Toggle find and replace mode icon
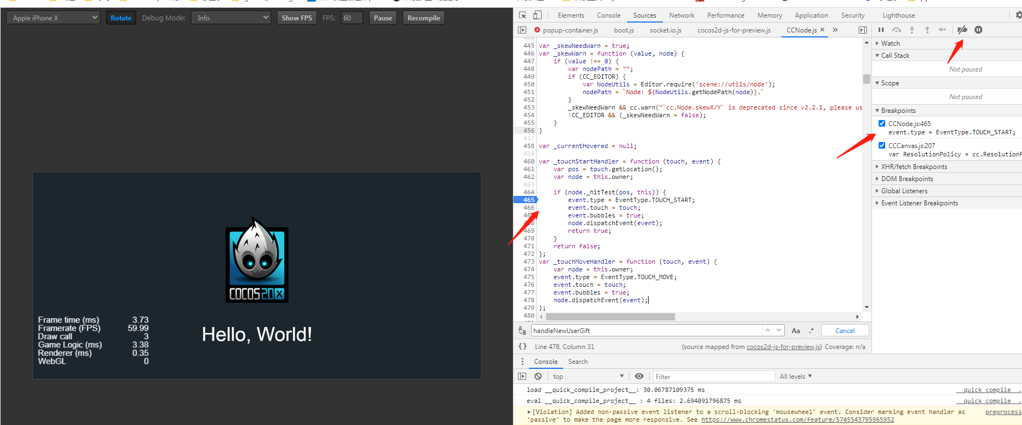 [x=522, y=330]
